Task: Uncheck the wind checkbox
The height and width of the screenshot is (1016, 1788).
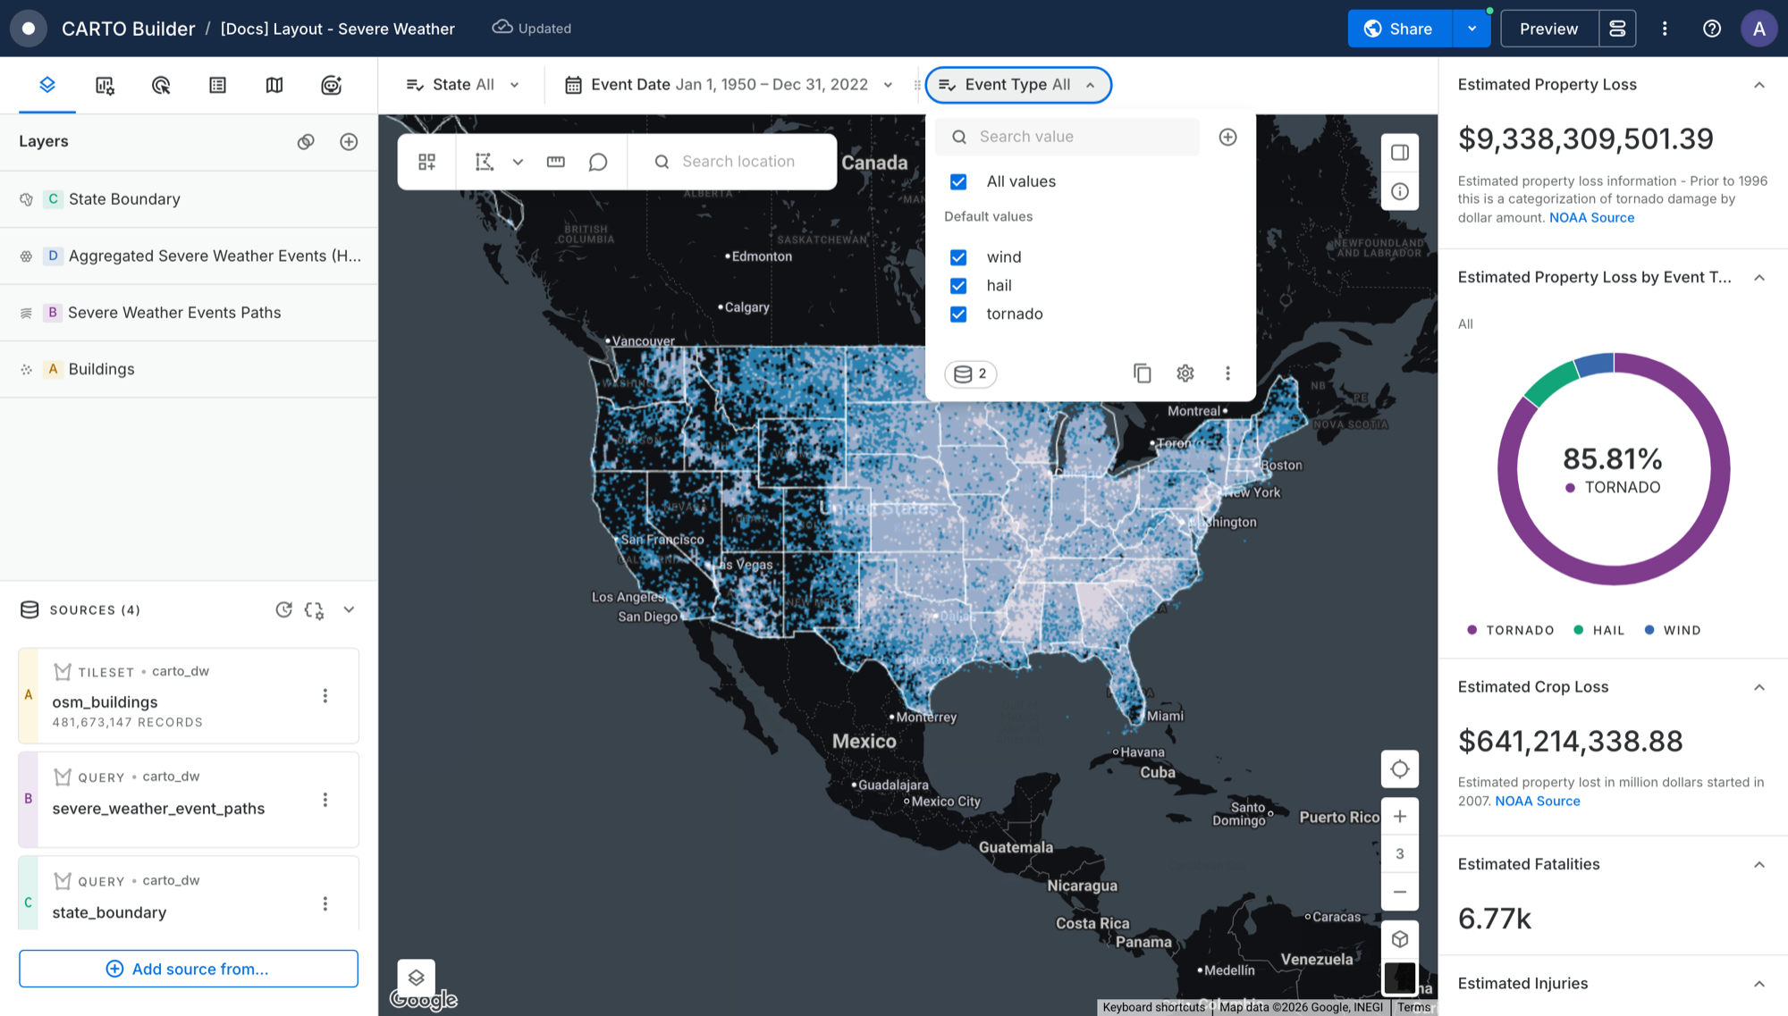Action: 958,257
